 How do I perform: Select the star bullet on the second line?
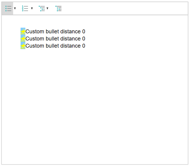pos(23,39)
